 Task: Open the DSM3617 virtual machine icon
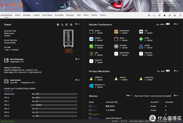click(x=91, y=79)
